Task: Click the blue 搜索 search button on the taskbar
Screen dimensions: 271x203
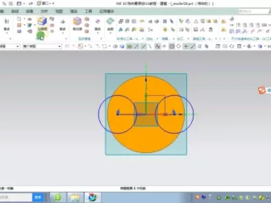Action: point(38,197)
